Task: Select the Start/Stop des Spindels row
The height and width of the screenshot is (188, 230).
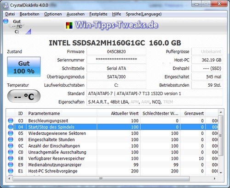Action: point(112,127)
